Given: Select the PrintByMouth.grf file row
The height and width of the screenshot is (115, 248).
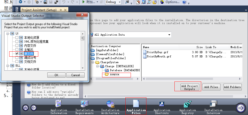Looking at the screenshot, I should (x=192, y=56).
